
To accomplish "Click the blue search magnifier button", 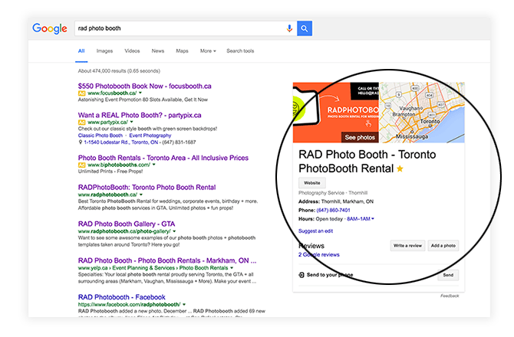I will click(x=305, y=28).
